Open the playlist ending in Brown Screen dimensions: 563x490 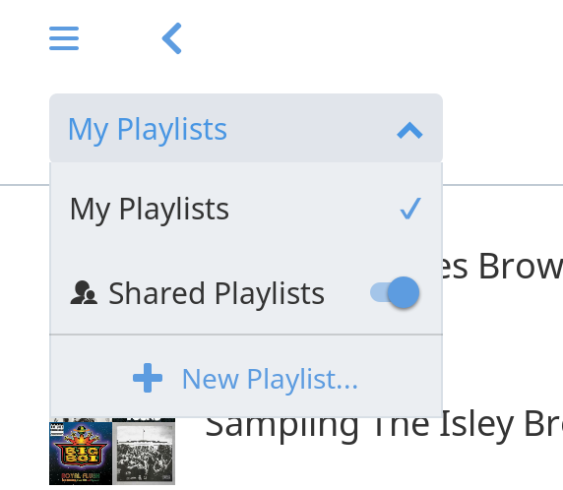point(503,267)
